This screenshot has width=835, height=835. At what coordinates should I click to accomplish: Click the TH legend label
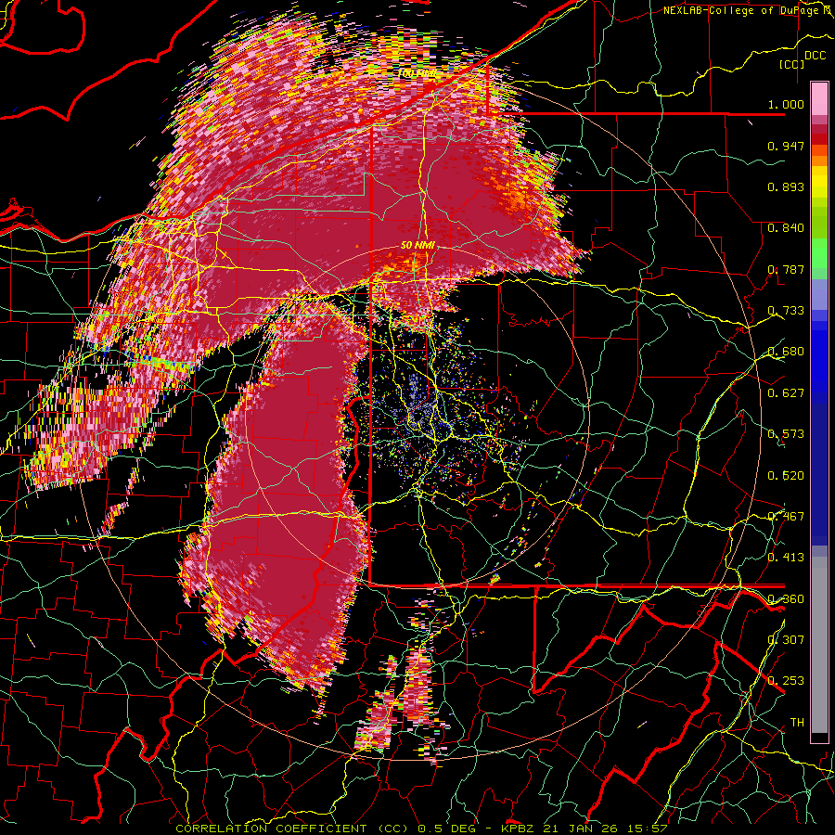click(797, 722)
